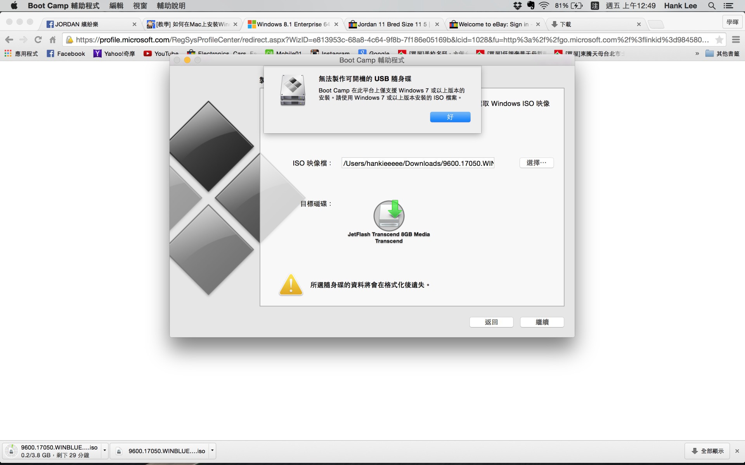Image resolution: width=745 pixels, height=465 pixels.
Task: Expand hidden bookmarks overflow chevron
Action: coord(697,53)
